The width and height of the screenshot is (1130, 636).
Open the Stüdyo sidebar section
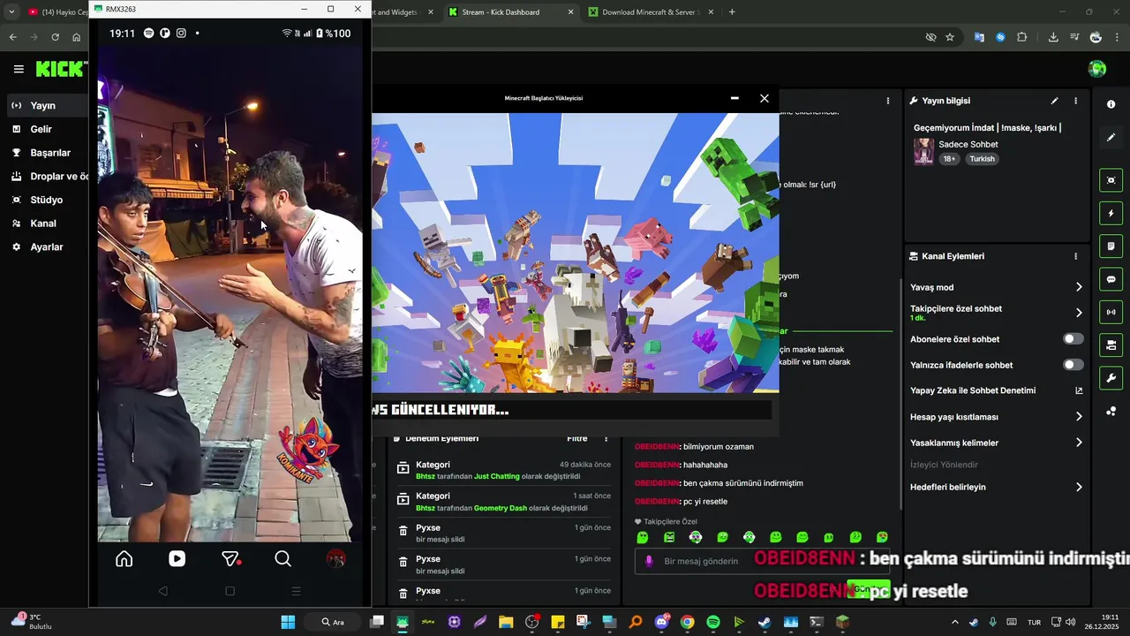pyautogui.click(x=44, y=200)
